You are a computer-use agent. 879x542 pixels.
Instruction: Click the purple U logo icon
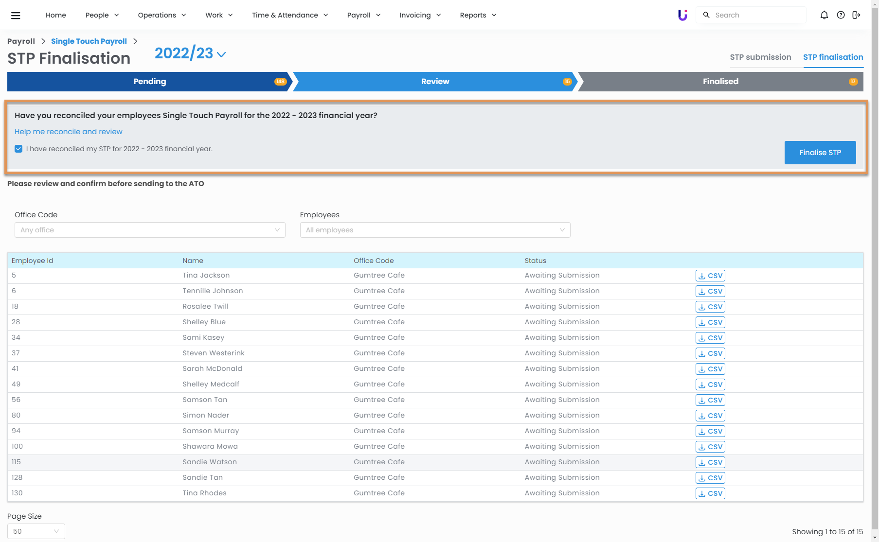682,15
